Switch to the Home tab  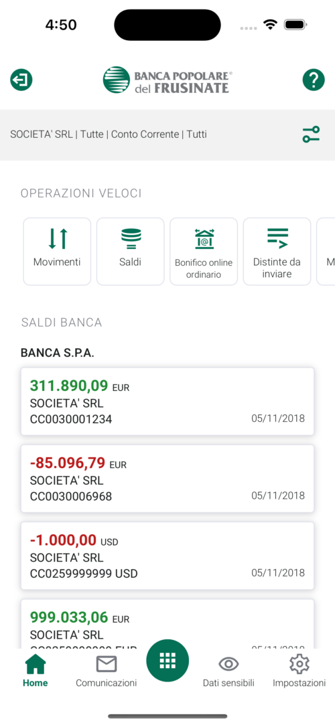tap(35, 670)
